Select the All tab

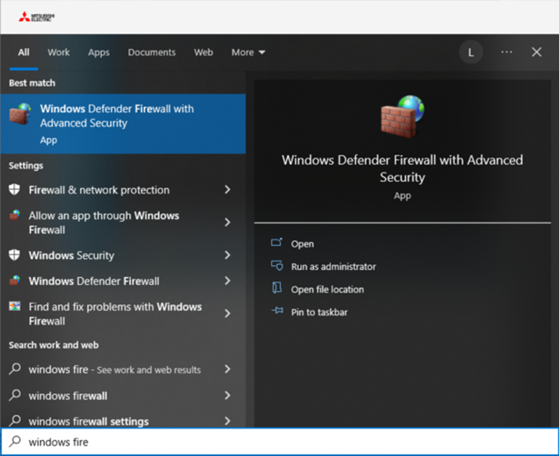[x=24, y=52]
